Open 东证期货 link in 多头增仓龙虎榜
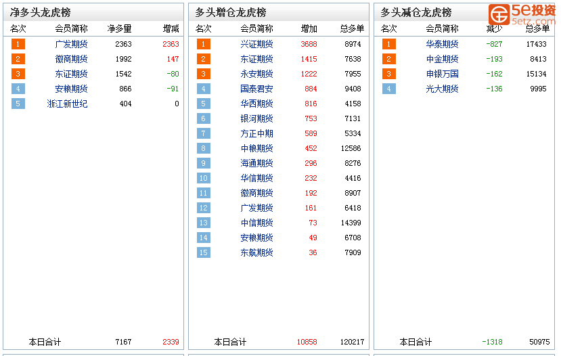This screenshot has width=561, height=356. tap(256, 59)
